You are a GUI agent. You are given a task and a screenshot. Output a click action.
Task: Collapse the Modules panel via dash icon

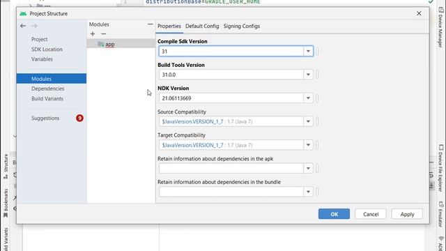(150, 24)
